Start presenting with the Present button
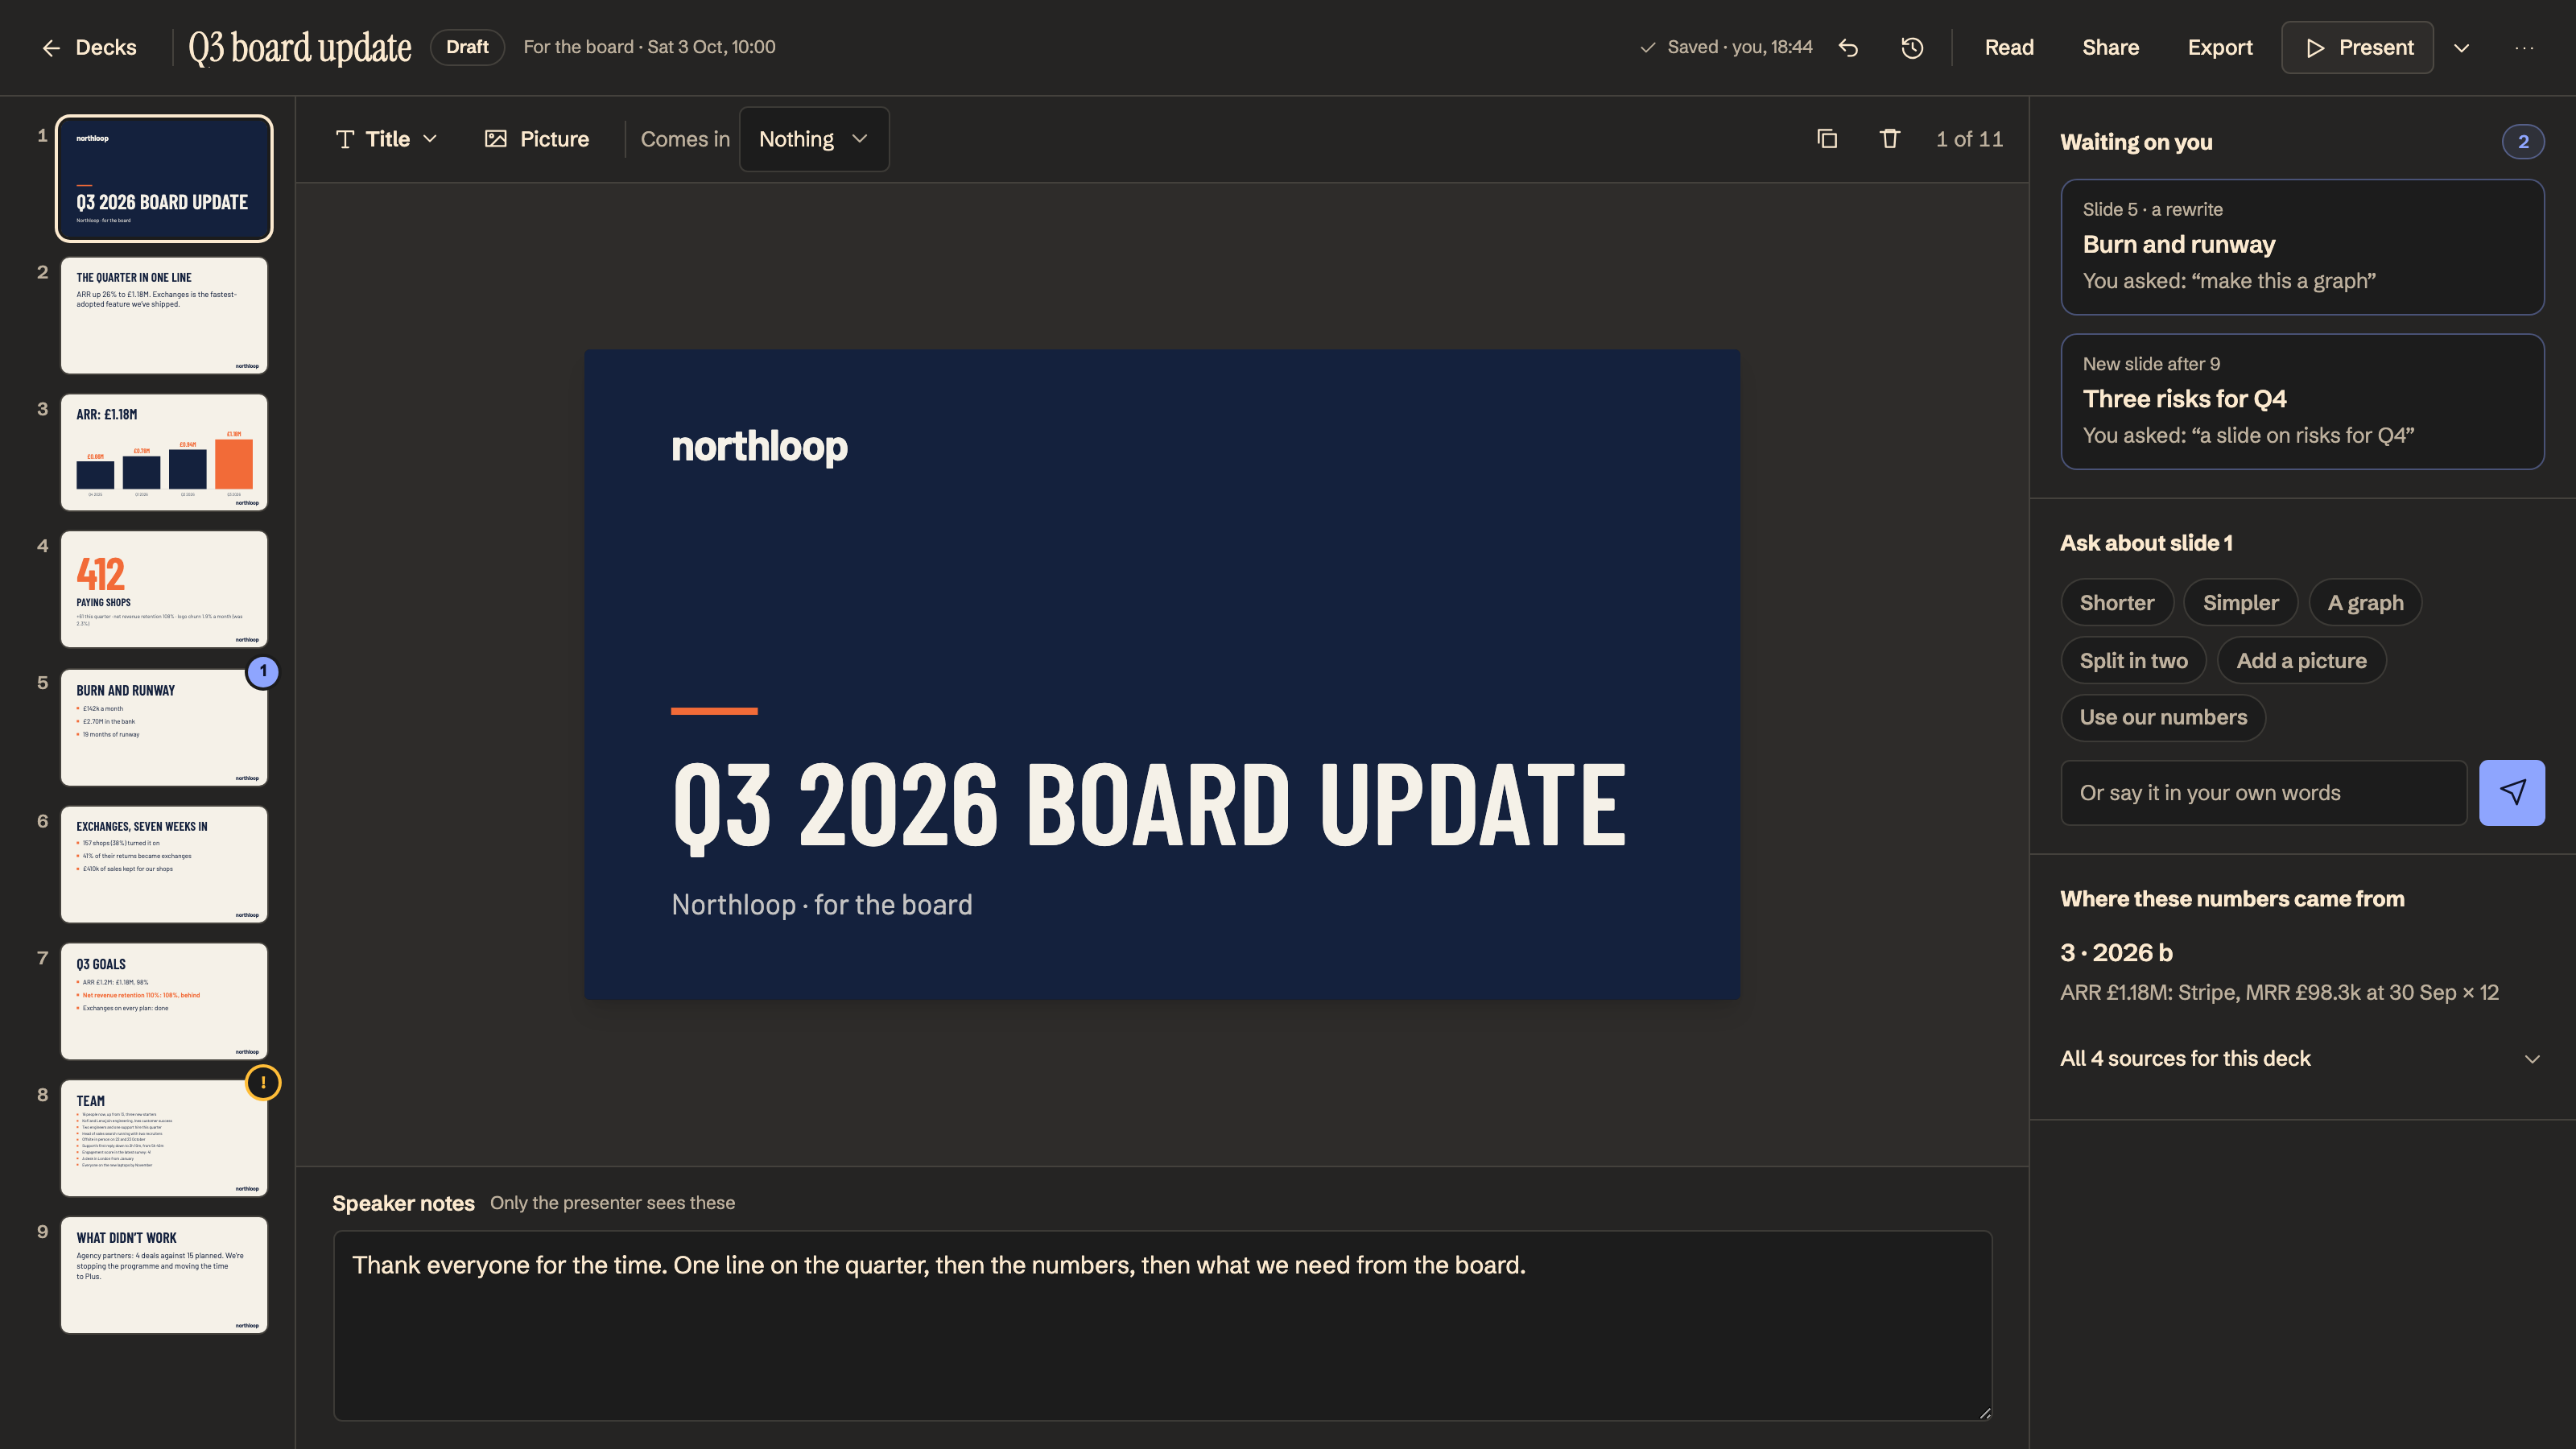Viewport: 2576px width, 1449px height. click(2358, 47)
